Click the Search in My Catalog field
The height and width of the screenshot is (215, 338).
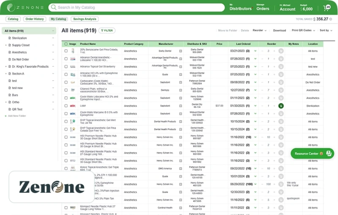click(x=136, y=8)
